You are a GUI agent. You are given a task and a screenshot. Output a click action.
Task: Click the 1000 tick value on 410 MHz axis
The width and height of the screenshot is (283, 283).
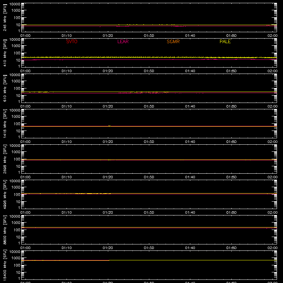point(16,46)
